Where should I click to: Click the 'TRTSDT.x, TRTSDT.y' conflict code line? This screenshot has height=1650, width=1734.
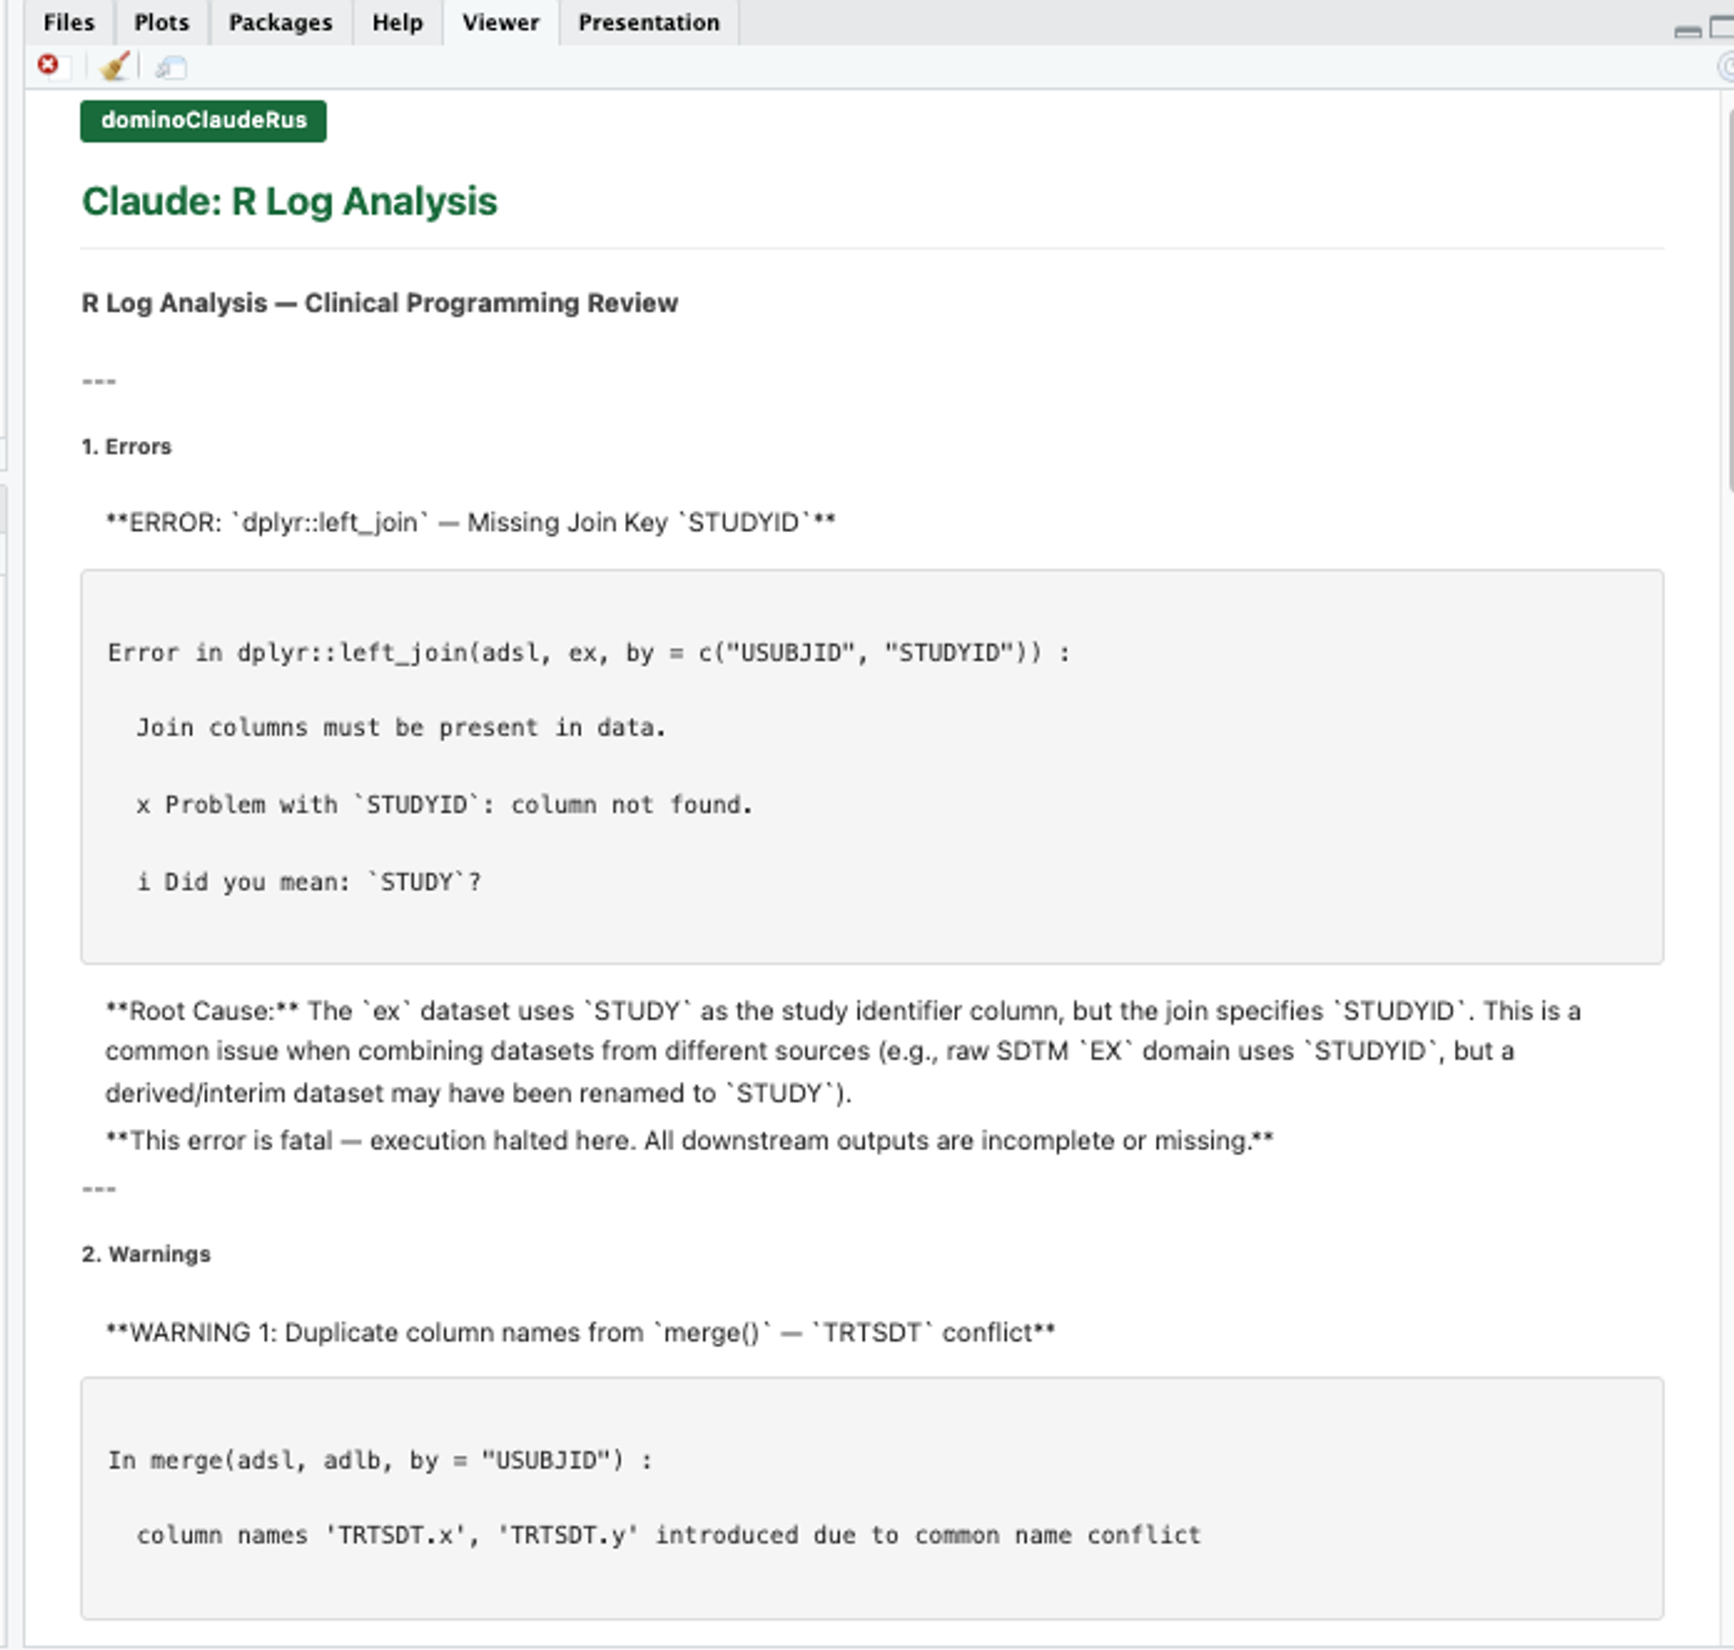pyautogui.click(x=669, y=1535)
